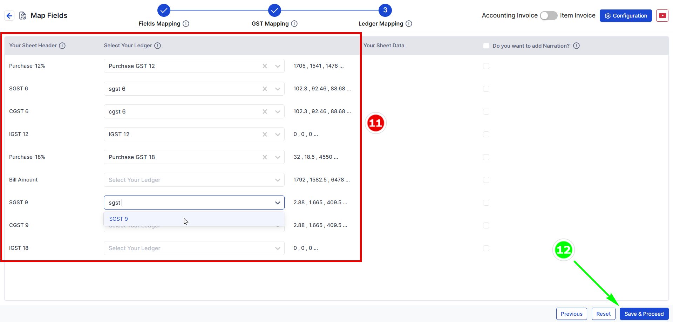673x322 pixels.
Task: Click the Narration info icon
Action: 576,46
